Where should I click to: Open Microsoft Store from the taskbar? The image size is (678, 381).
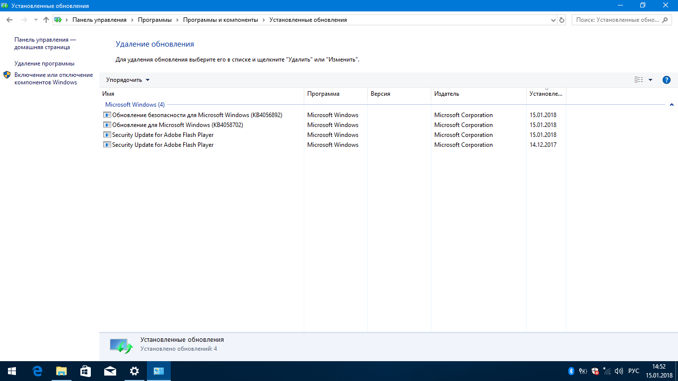tap(86, 371)
